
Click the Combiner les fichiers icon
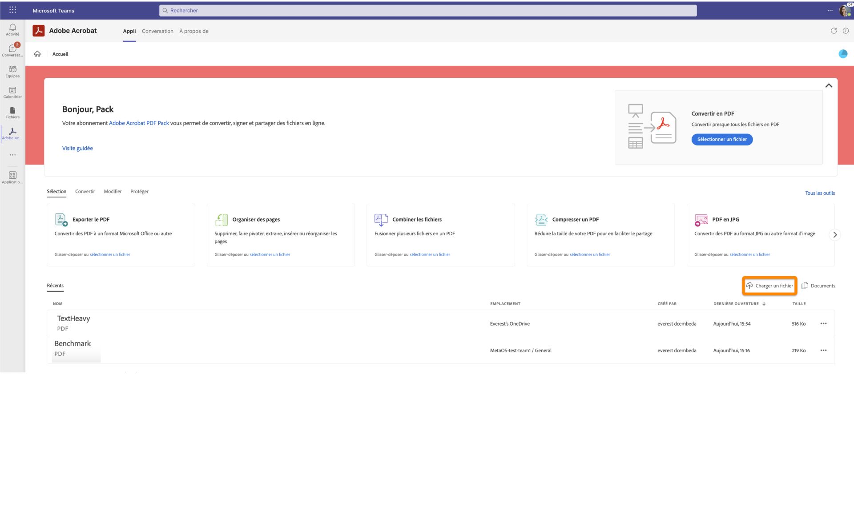click(381, 219)
